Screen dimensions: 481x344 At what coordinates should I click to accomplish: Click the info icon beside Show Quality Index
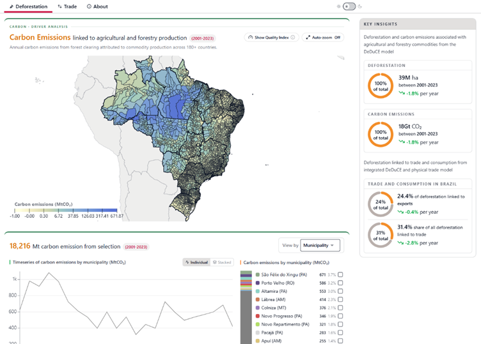(293, 38)
